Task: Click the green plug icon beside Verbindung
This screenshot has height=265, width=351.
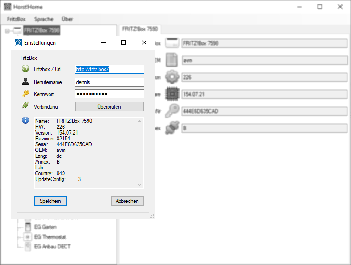Action: pos(25,105)
